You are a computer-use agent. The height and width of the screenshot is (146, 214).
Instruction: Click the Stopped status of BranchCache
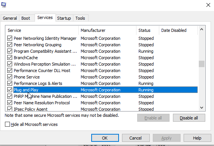146,58
